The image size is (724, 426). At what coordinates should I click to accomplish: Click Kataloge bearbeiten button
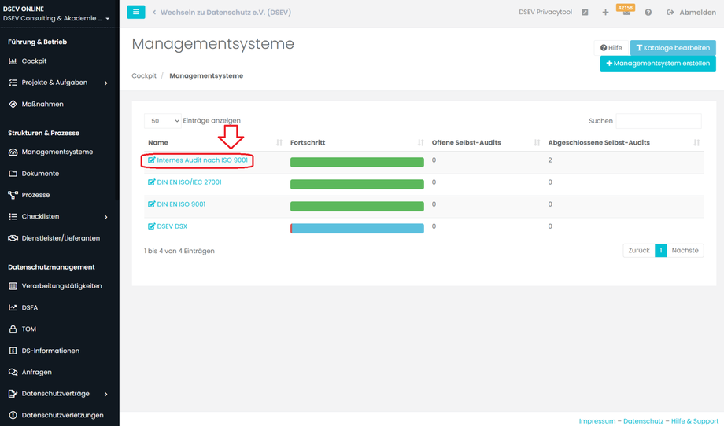point(673,47)
